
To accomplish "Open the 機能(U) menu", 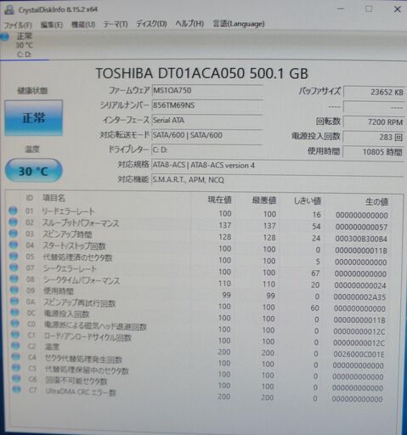I will (x=83, y=25).
